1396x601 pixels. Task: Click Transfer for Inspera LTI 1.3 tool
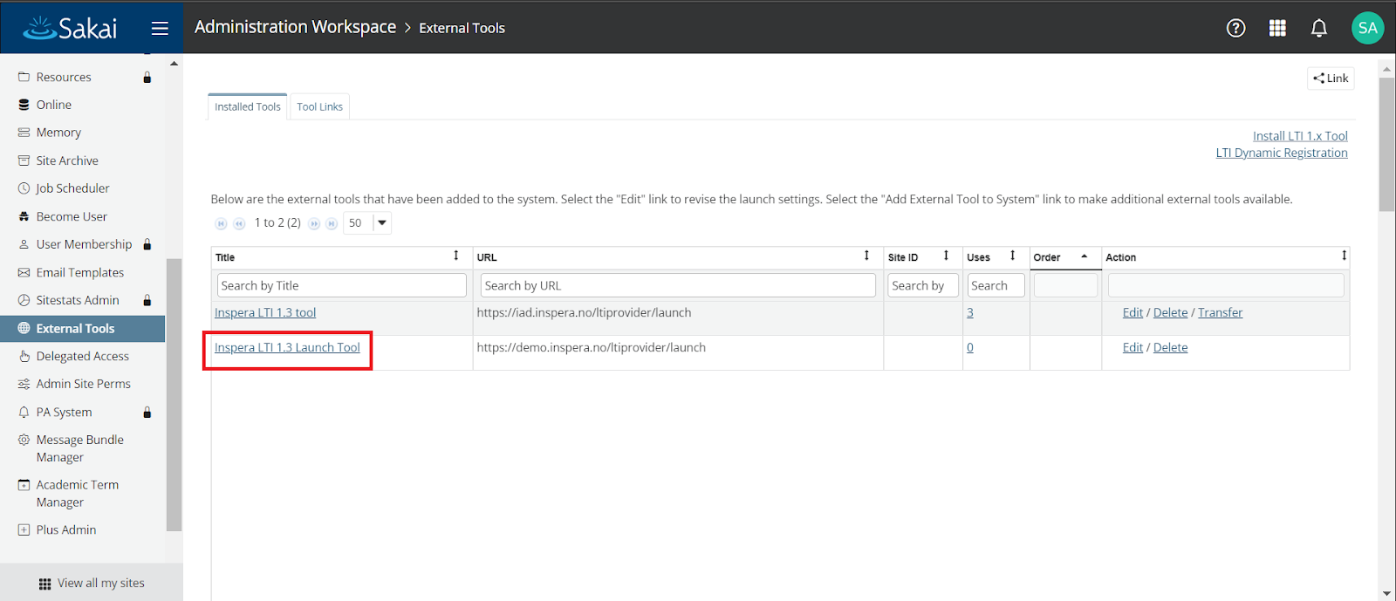(x=1220, y=312)
